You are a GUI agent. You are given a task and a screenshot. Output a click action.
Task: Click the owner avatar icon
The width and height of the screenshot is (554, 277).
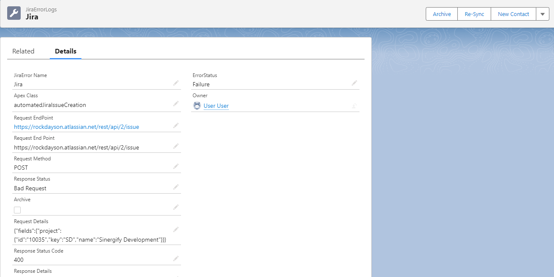tap(197, 106)
